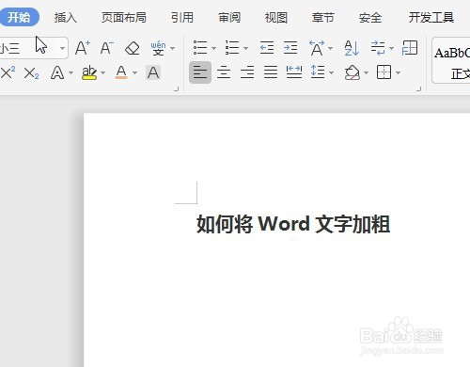Image resolution: width=470 pixels, height=367 pixels.
Task: Expand the Chinese layout dropdown arrow
Action: (x=331, y=48)
